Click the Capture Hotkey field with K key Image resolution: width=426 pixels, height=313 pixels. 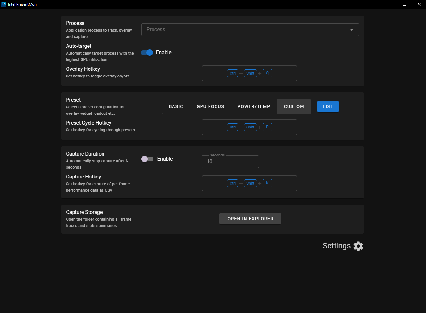click(250, 183)
